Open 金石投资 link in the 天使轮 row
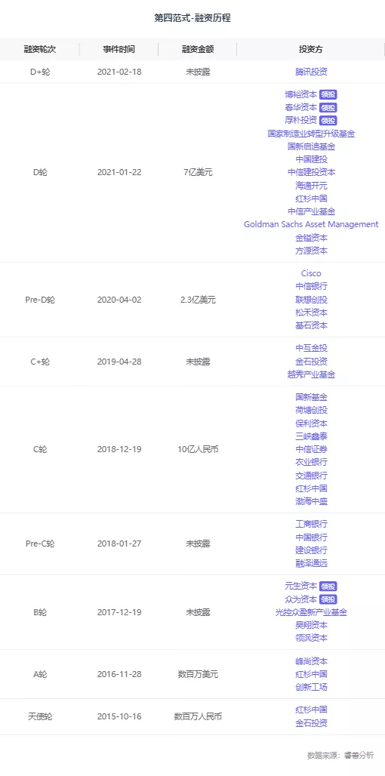 point(311,723)
